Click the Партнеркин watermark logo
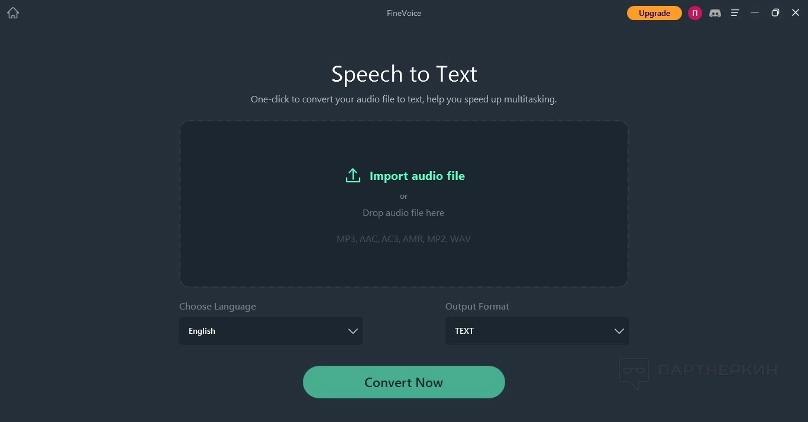Image resolution: width=808 pixels, height=422 pixels. click(x=698, y=372)
